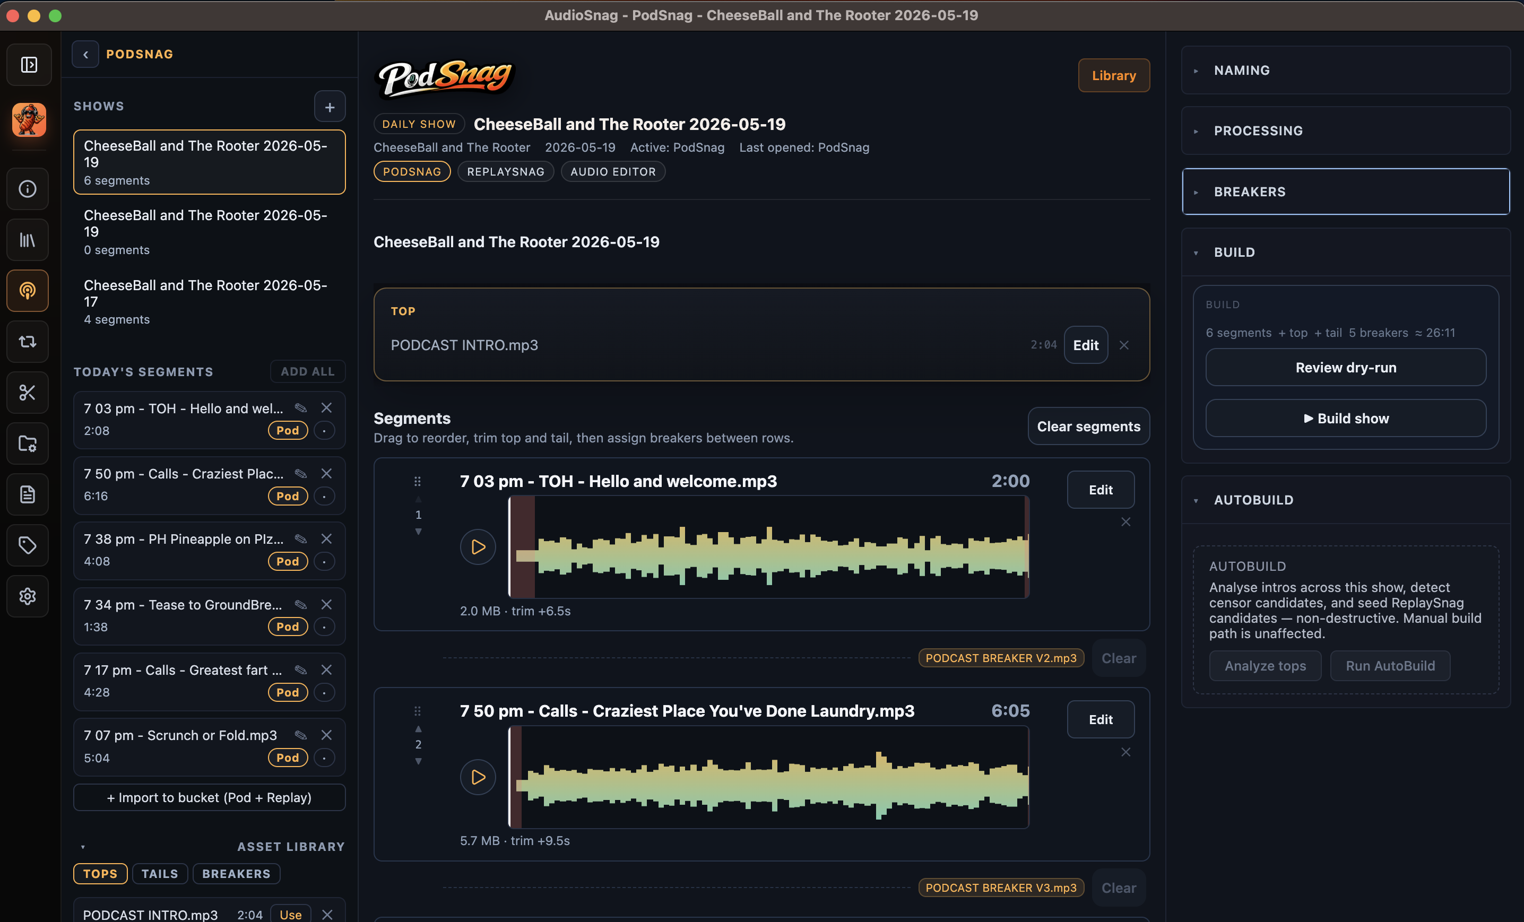Show the BREAKERS asset tab
This screenshot has width=1524, height=922.
[x=236, y=873]
